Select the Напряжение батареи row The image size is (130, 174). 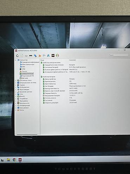[x=51, y=95]
